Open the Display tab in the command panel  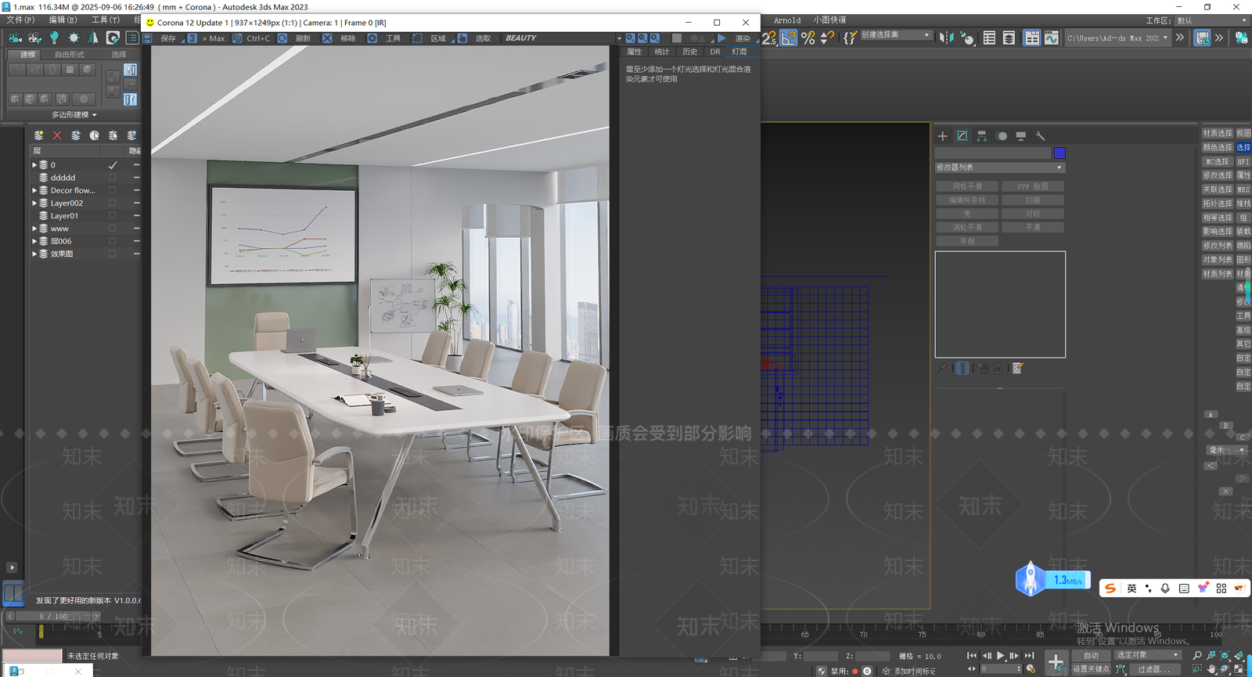[1020, 136]
